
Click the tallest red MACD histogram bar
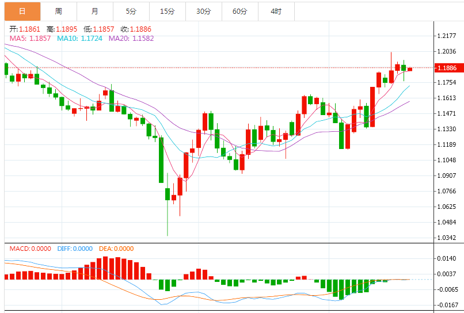(x=105, y=268)
